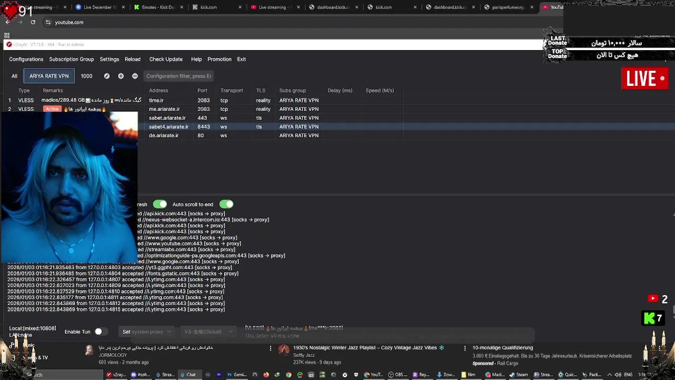The height and width of the screenshot is (380, 675).
Task: Open Softly Jazz channel avatar
Action: pos(284,350)
